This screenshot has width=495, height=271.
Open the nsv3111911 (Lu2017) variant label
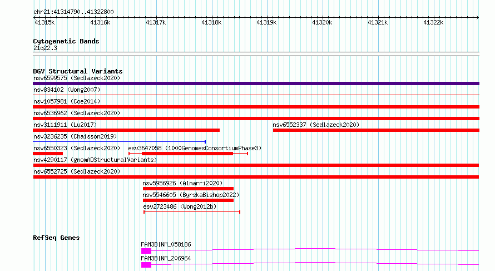(x=65, y=125)
